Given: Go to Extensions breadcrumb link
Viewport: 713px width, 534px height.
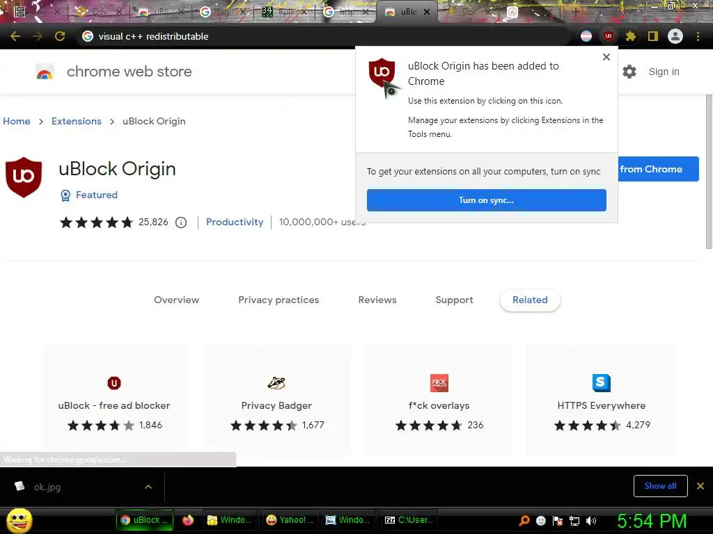Looking at the screenshot, I should 77,121.
